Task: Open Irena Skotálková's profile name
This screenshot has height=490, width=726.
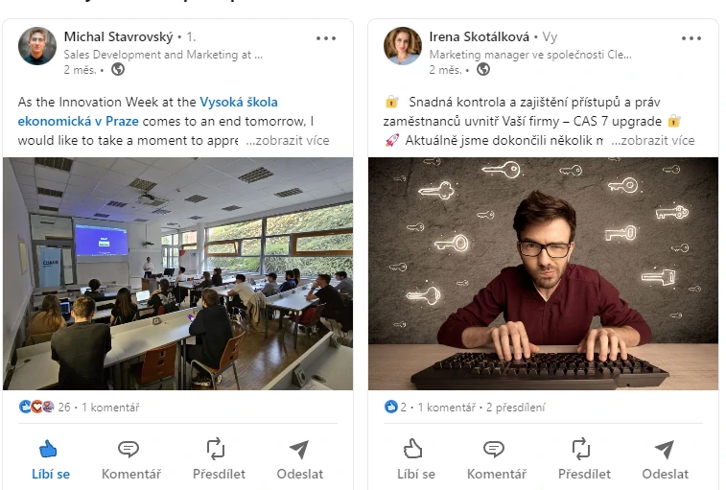Action: [480, 36]
